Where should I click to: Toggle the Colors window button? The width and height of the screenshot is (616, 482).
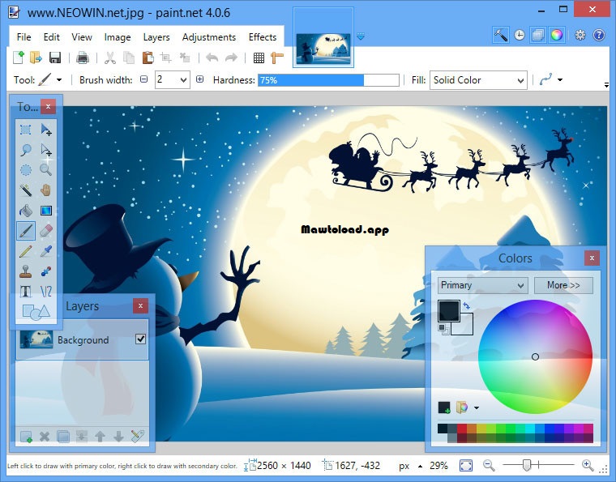557,36
